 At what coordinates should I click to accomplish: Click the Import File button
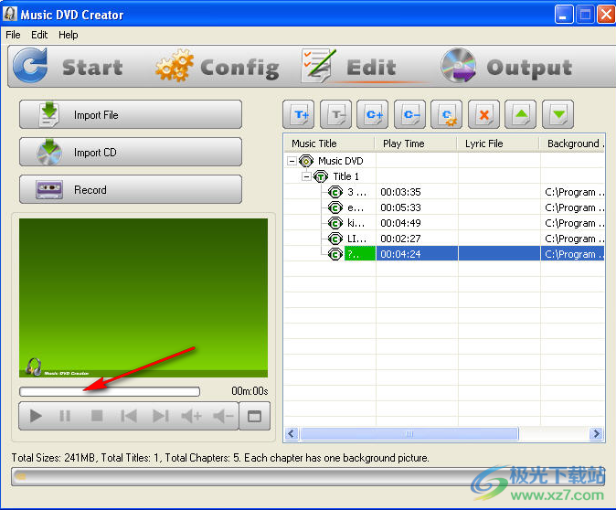click(x=131, y=114)
